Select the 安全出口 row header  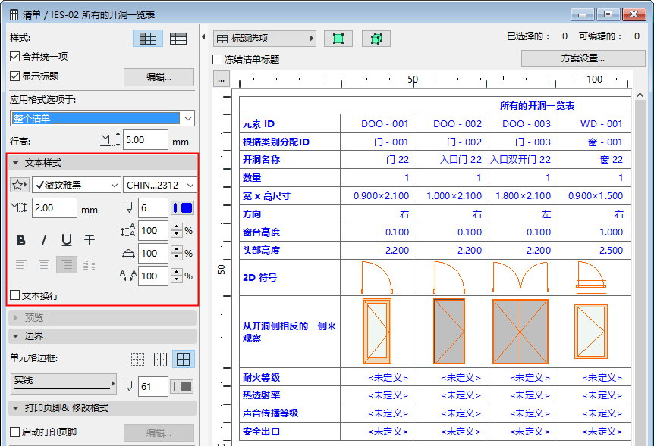[x=290, y=432]
